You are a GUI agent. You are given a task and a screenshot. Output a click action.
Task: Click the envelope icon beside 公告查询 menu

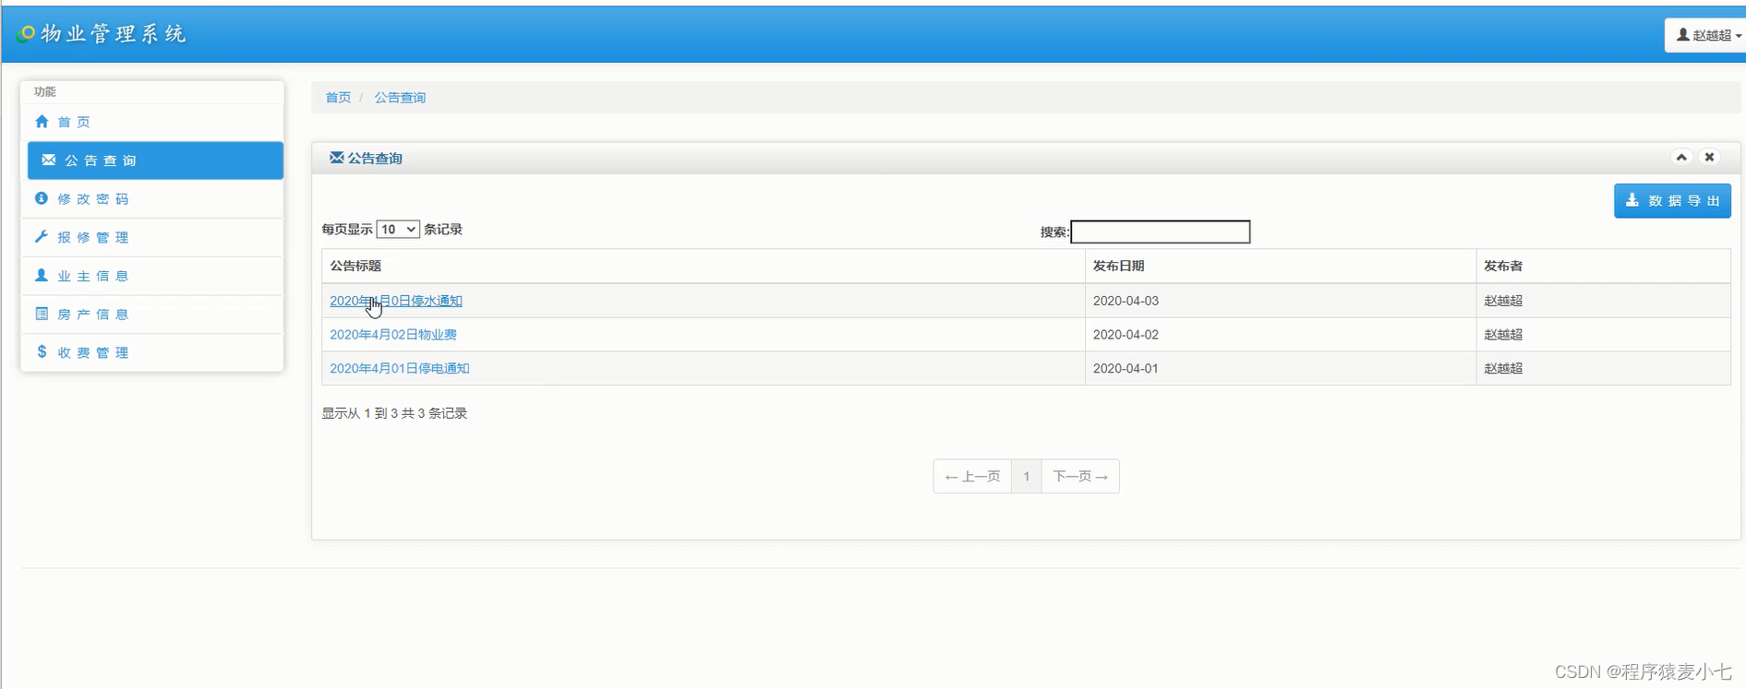49,160
